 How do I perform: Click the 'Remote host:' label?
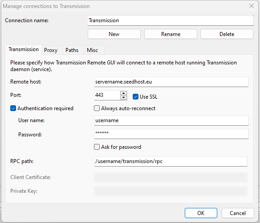tap(26, 82)
